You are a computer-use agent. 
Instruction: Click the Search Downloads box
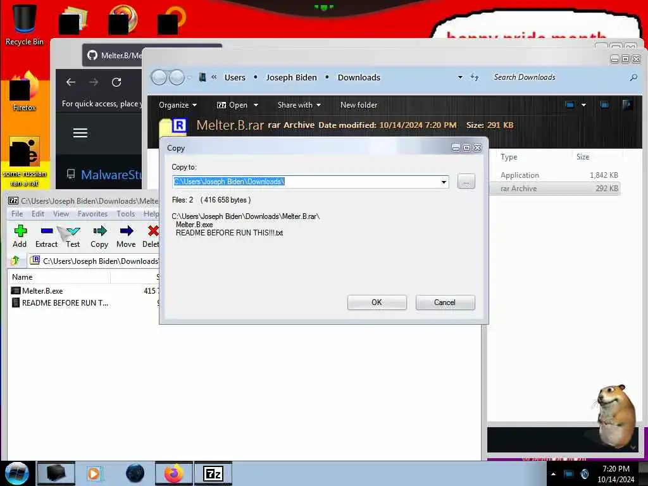pos(558,77)
